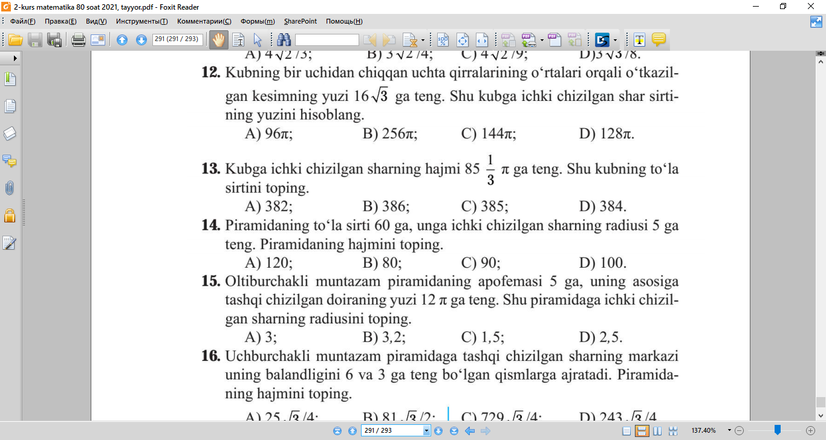Click Find Next arrow icon
This screenshot has width=826, height=440.
389,40
